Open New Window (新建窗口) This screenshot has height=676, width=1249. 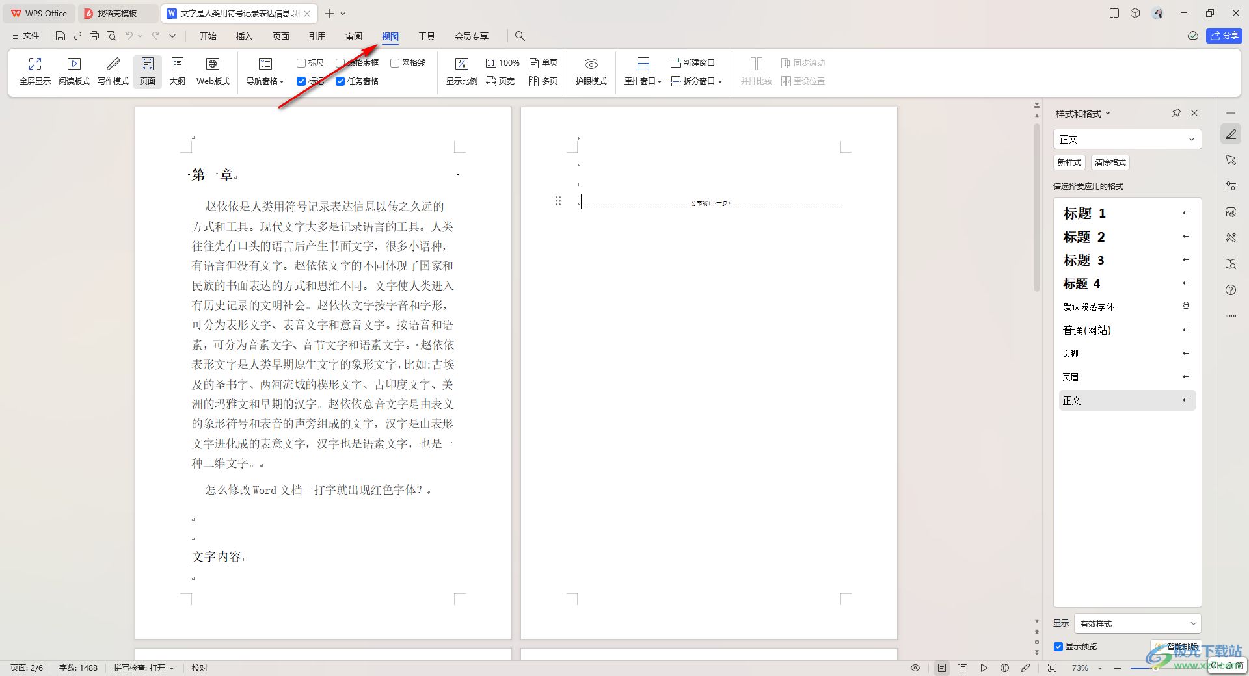pos(693,63)
